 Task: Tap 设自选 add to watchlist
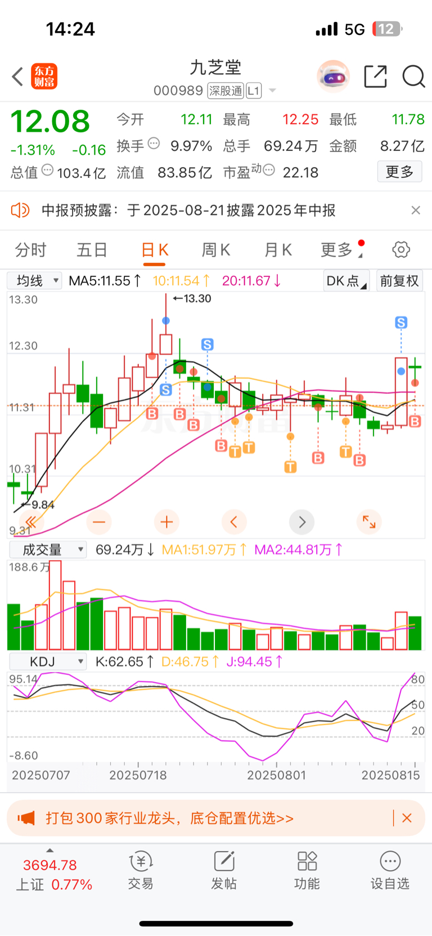coord(390,870)
